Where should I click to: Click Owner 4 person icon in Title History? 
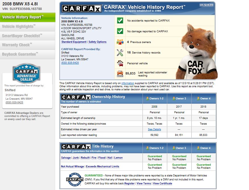(198, 148)
